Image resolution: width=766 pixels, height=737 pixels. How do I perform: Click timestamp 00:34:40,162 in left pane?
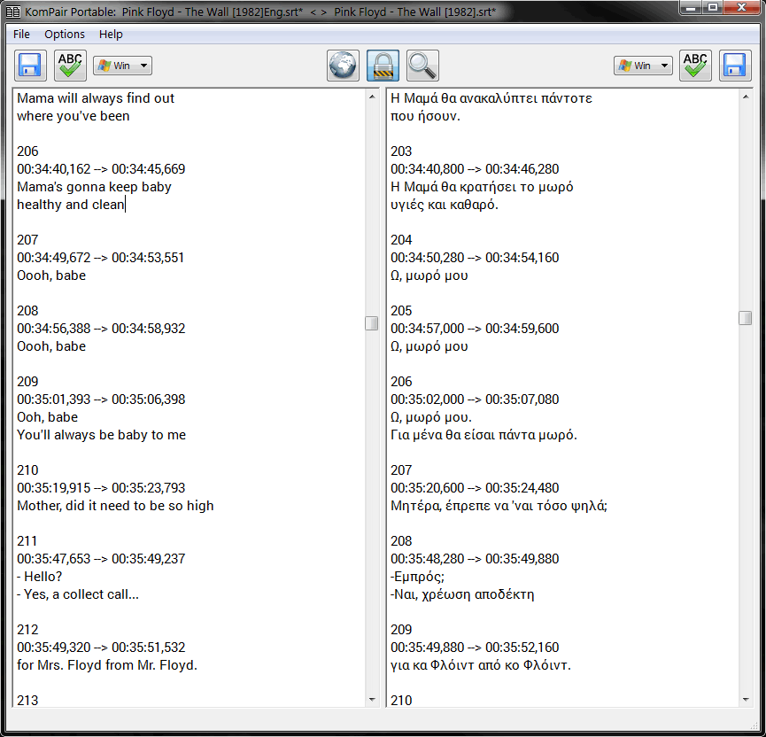click(x=54, y=169)
